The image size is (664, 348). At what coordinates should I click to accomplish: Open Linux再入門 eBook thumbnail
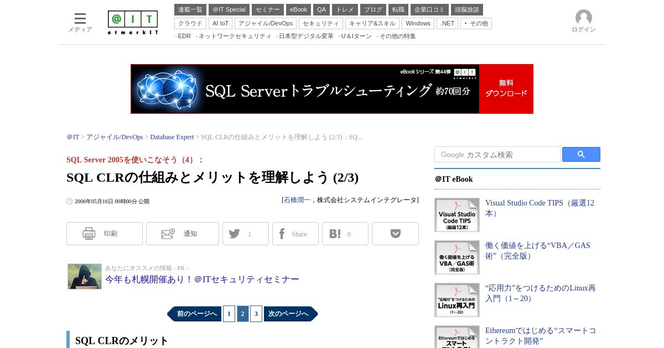pyautogui.click(x=457, y=300)
